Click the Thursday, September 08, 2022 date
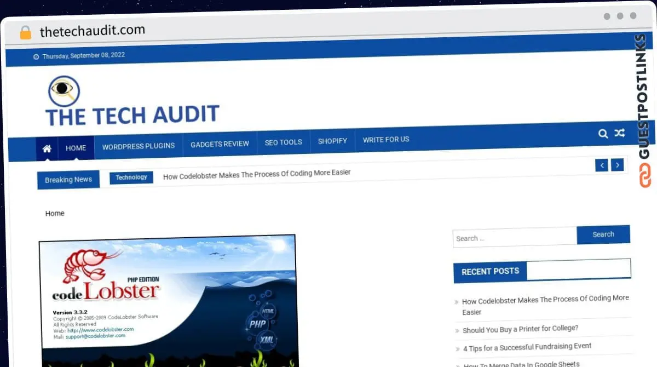 pyautogui.click(x=84, y=55)
